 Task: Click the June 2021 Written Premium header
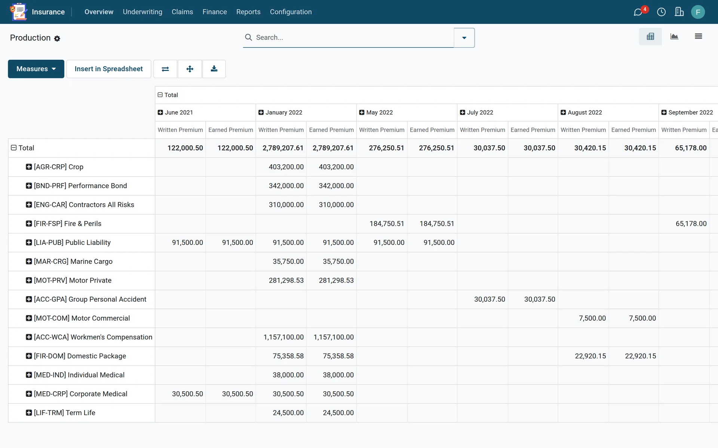[x=180, y=130]
